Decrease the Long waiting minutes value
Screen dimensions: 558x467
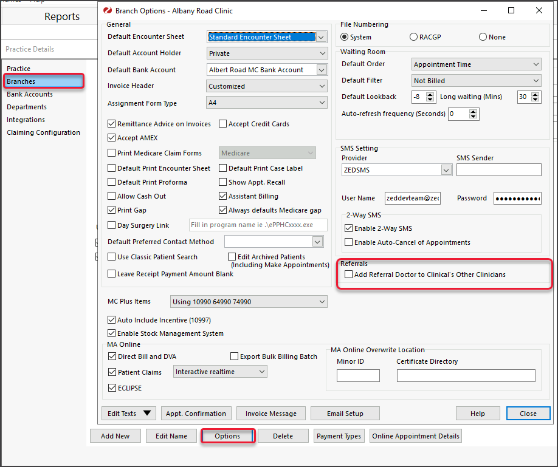tap(536, 99)
